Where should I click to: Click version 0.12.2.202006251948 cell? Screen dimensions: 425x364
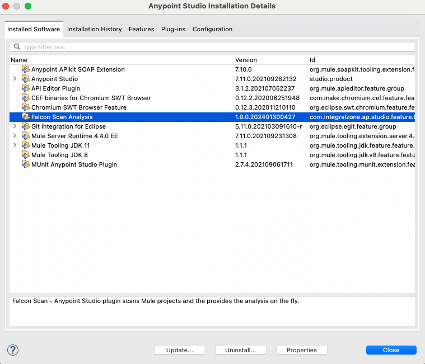pos(267,98)
